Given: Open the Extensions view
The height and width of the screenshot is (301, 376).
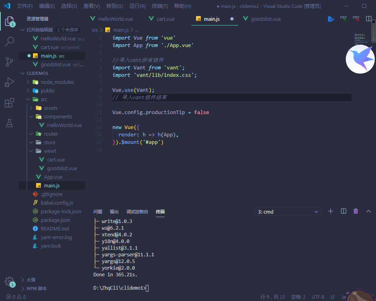Looking at the screenshot, I should [x=9, y=103].
